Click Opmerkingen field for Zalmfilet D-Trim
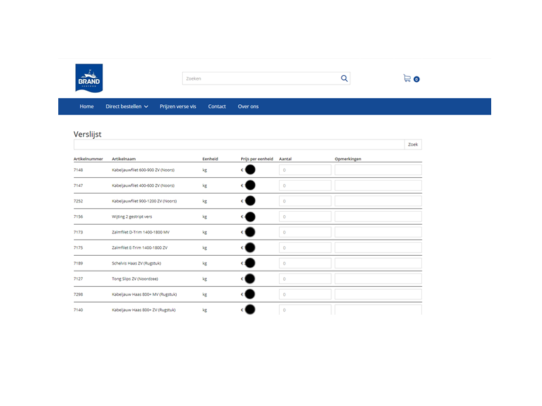542x406 pixels. pyautogui.click(x=378, y=232)
